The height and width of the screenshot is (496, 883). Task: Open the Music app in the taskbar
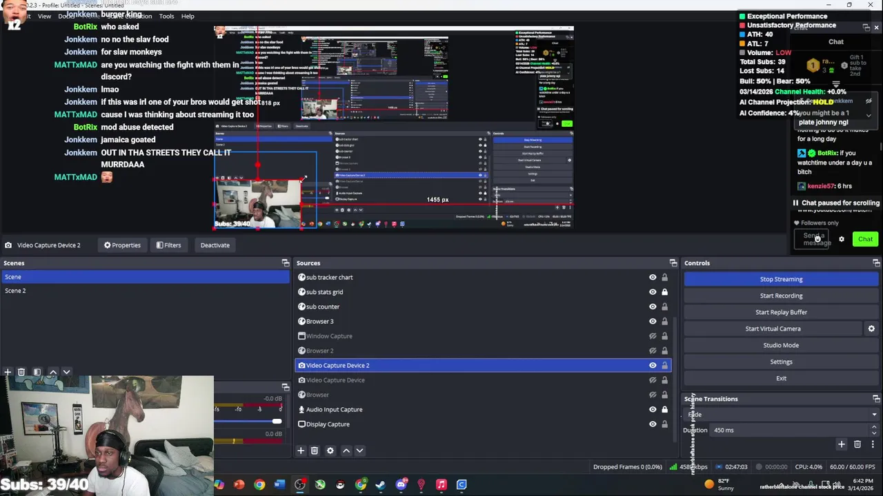click(441, 485)
